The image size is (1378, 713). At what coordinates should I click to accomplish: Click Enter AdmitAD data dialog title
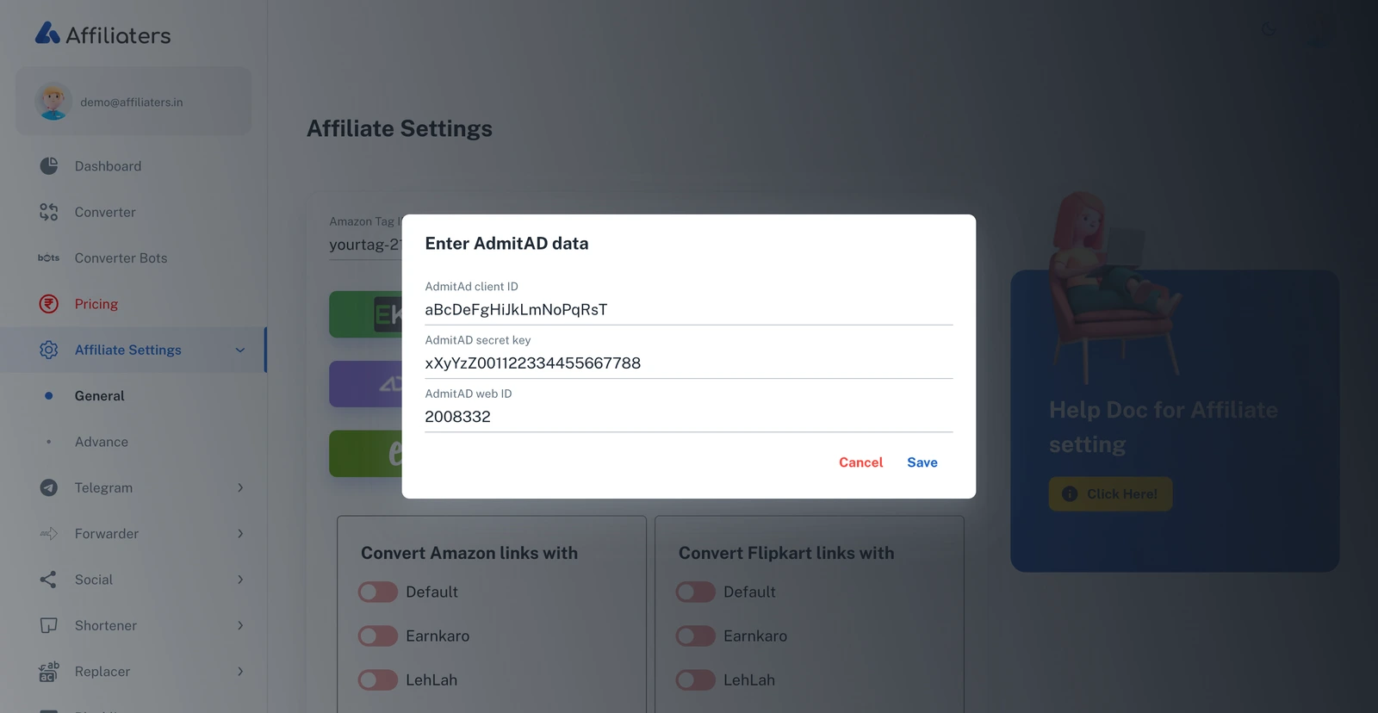506,244
